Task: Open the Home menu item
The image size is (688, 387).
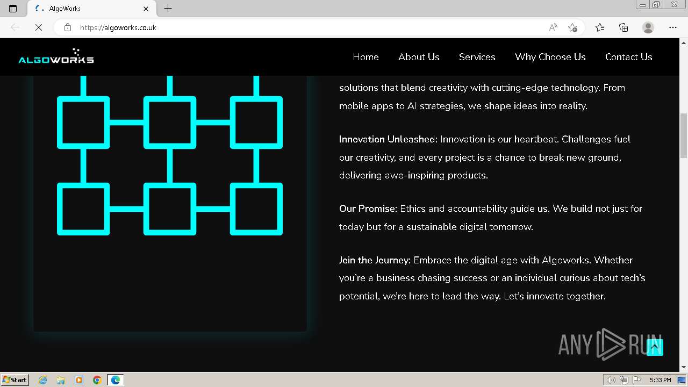Action: click(365, 57)
